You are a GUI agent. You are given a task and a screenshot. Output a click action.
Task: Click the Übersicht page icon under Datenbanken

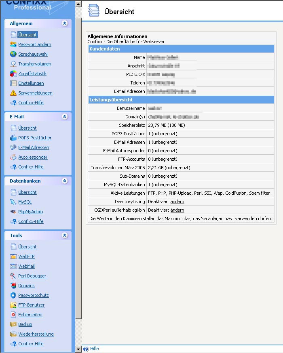tap(13, 192)
